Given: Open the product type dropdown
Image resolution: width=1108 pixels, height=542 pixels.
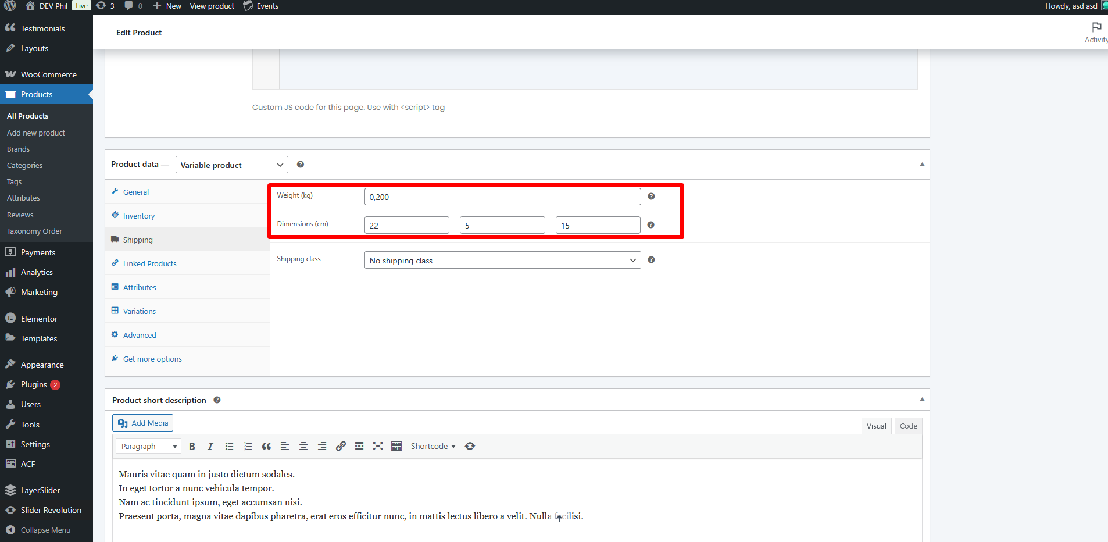Looking at the screenshot, I should coord(231,165).
